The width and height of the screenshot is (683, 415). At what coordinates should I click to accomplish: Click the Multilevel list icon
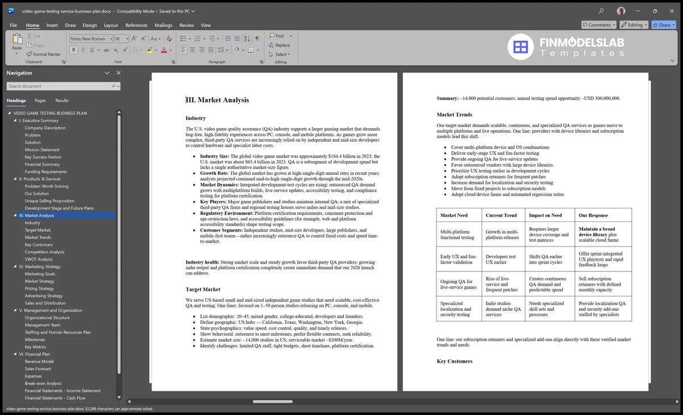212,39
